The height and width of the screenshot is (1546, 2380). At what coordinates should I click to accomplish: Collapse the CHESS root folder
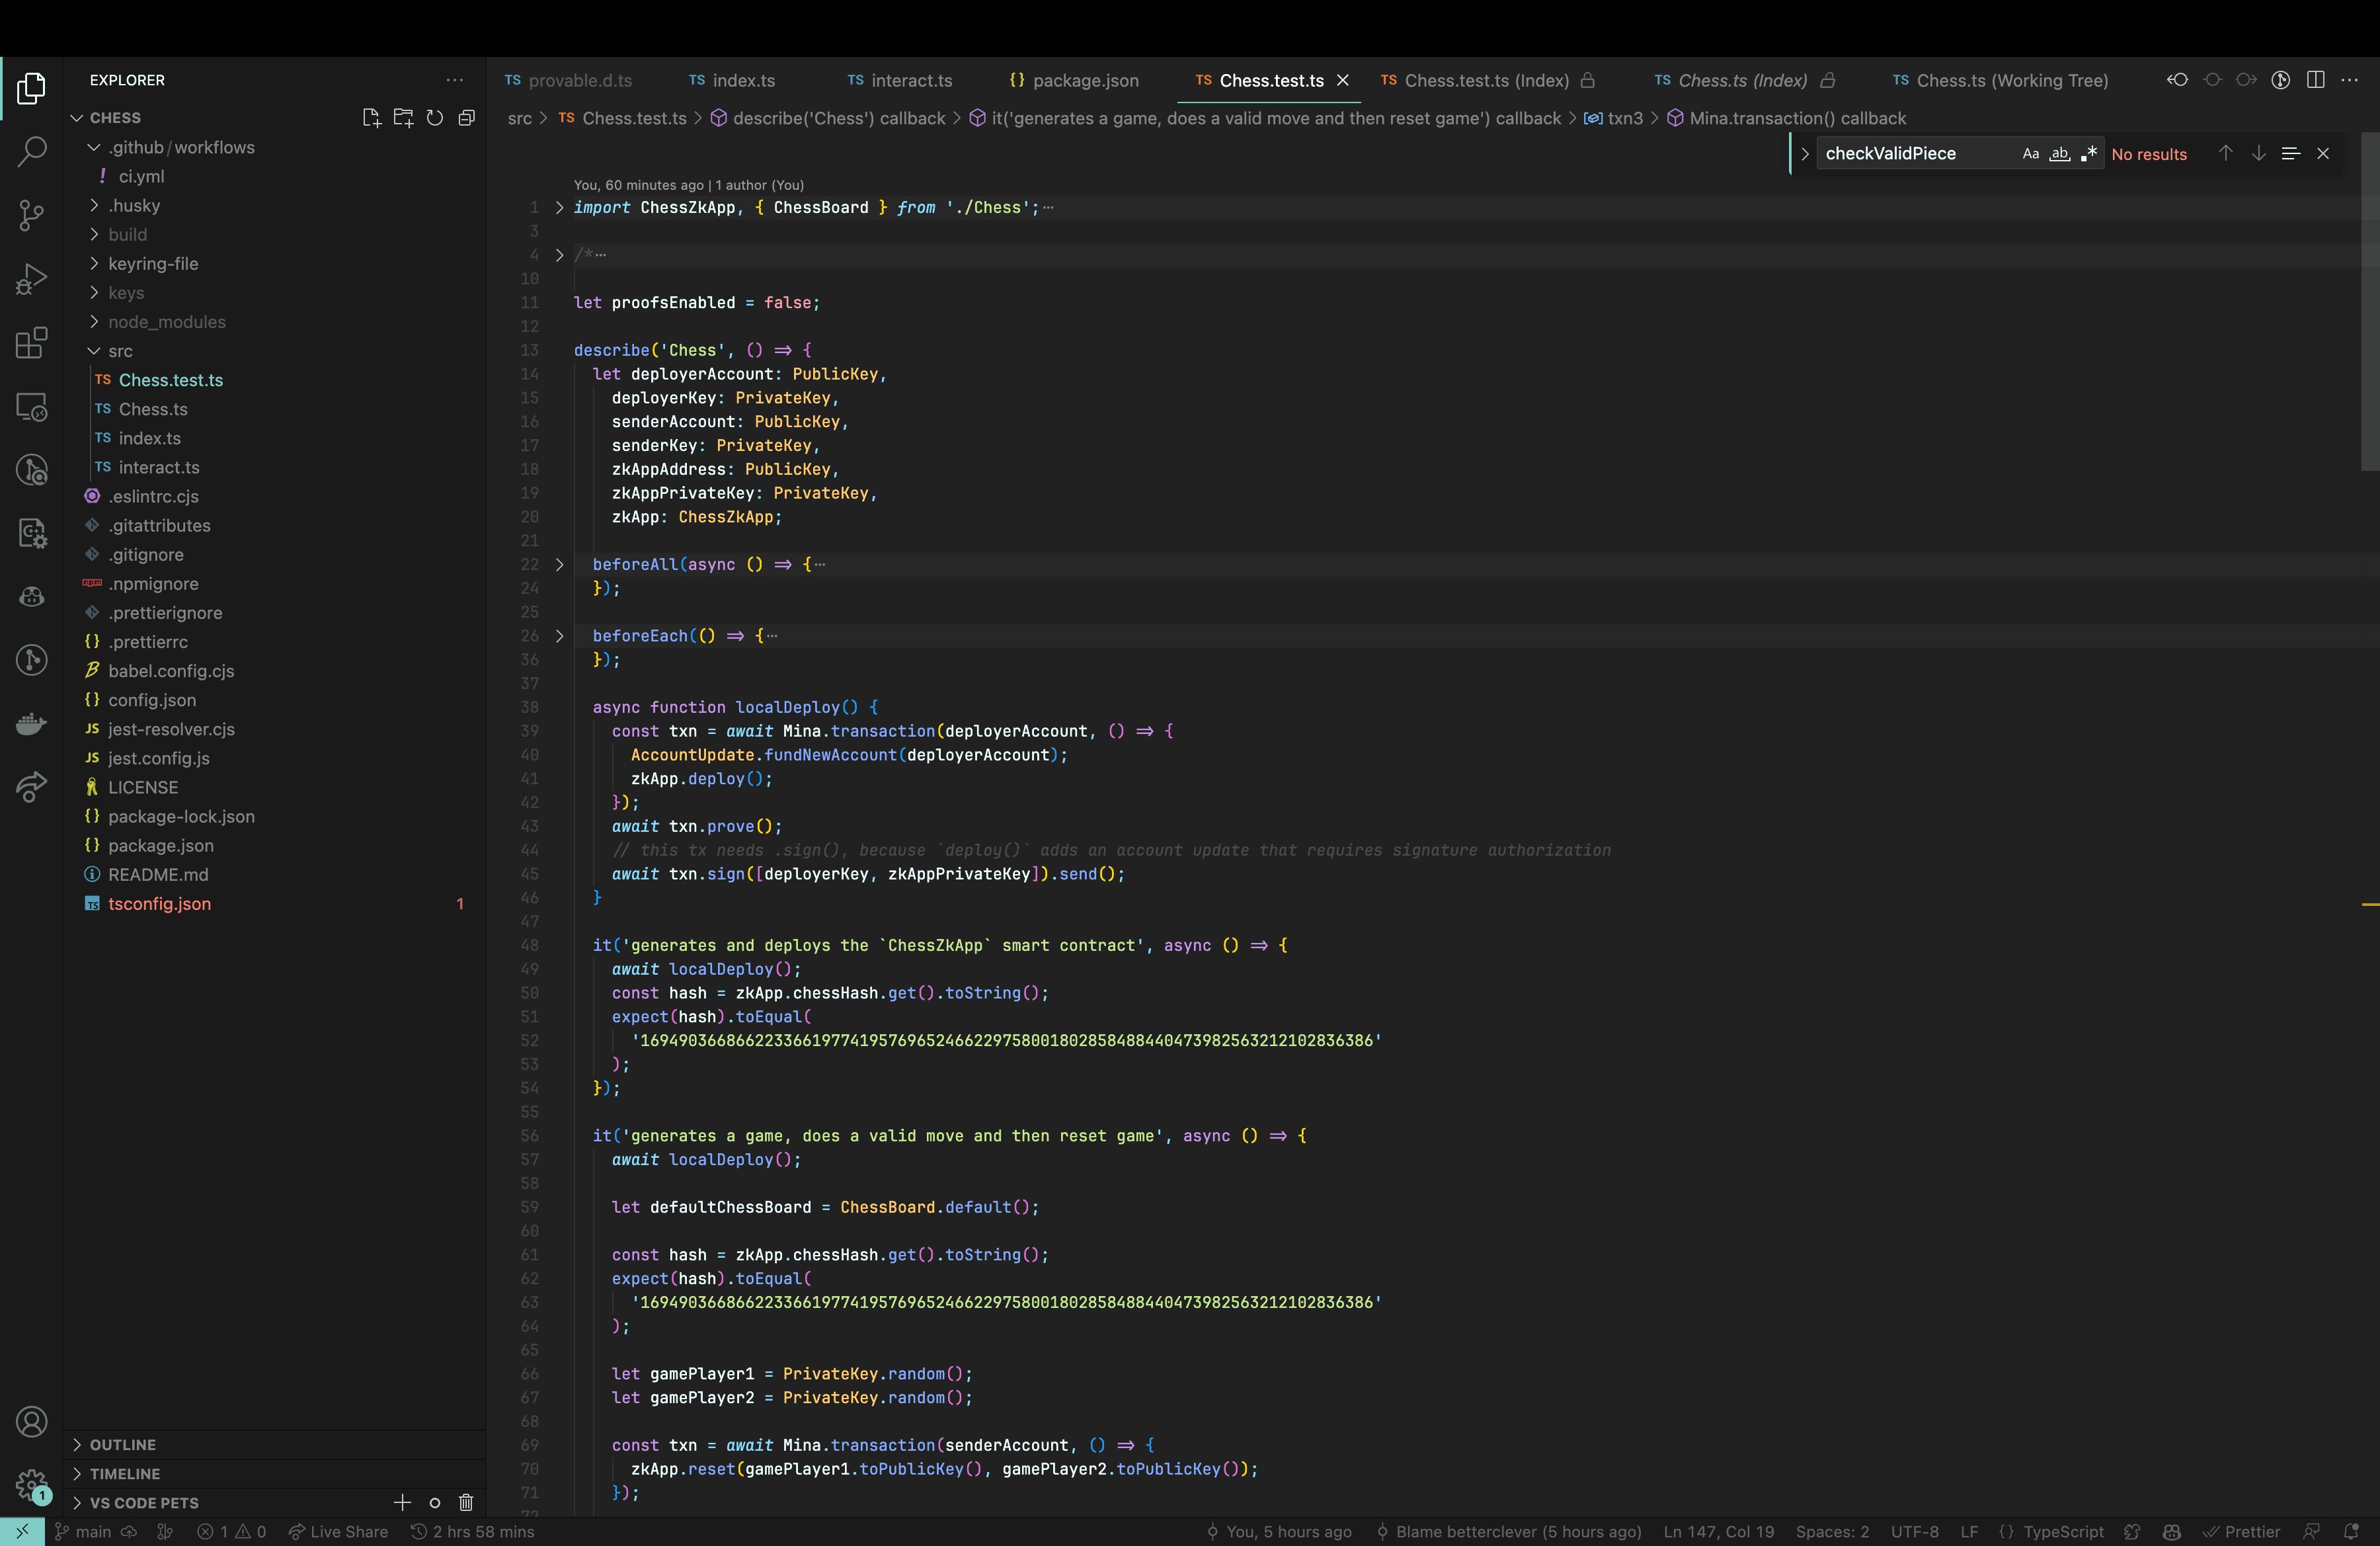pos(77,118)
